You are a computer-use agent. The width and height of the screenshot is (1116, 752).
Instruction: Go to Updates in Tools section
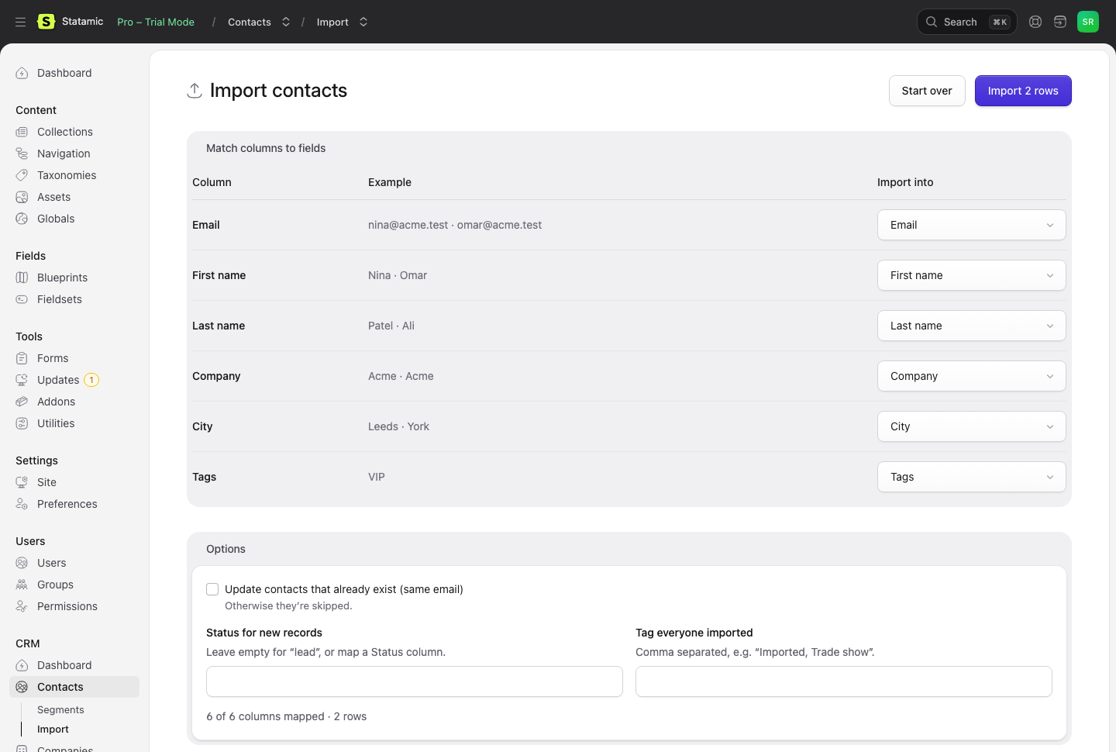pos(58,380)
